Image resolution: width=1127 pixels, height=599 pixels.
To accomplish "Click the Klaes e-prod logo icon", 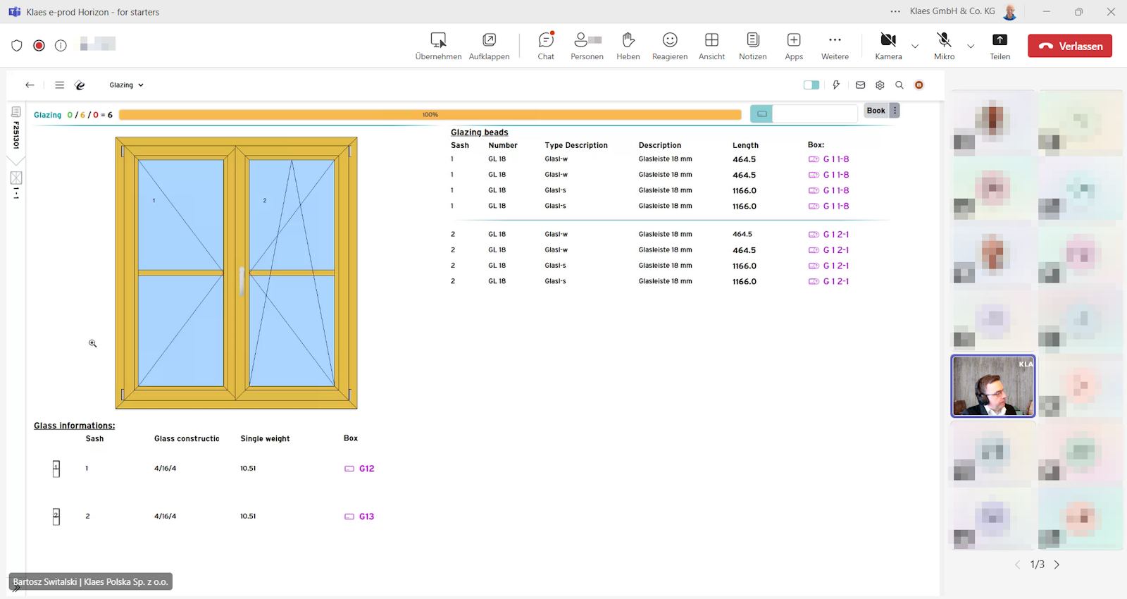I will tap(80, 85).
